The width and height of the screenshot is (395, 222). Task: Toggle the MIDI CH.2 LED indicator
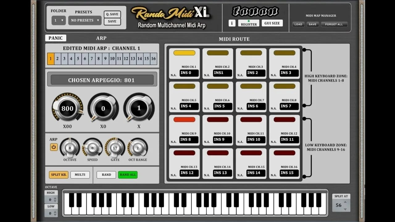click(218, 53)
